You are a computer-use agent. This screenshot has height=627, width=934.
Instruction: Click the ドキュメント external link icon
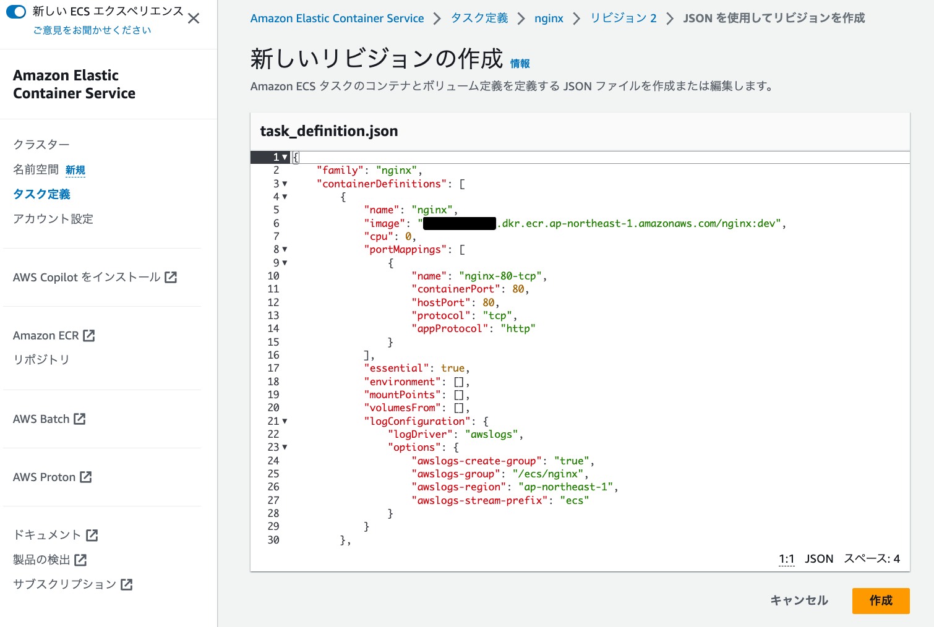click(x=92, y=534)
